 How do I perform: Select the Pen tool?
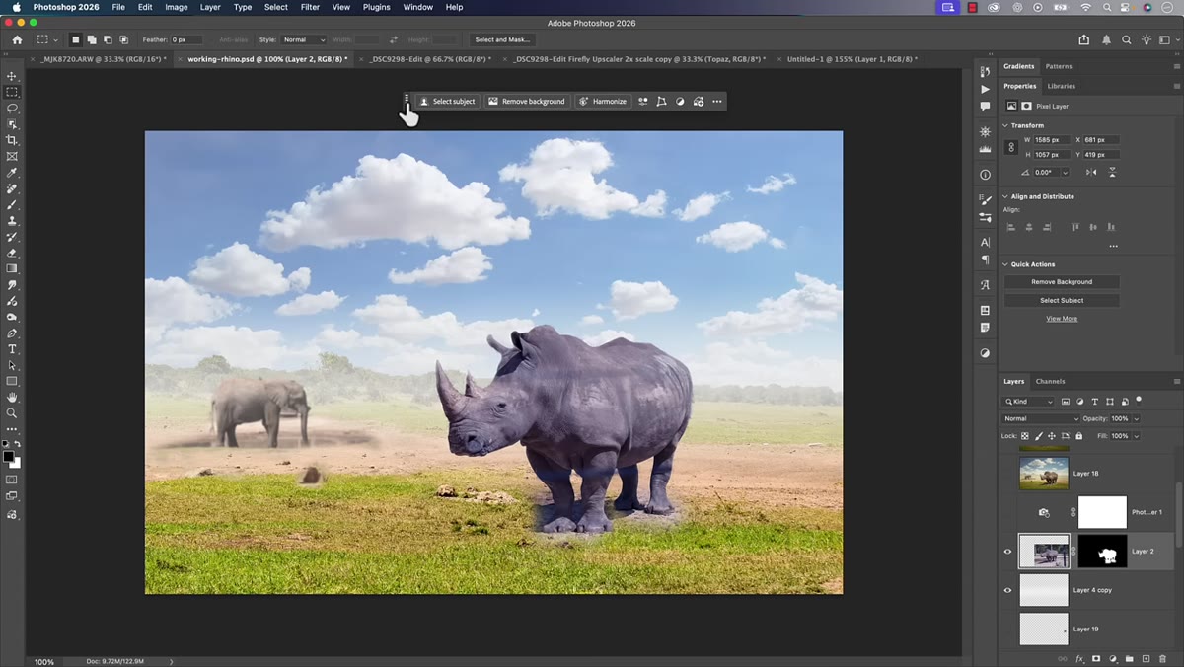coord(12,333)
